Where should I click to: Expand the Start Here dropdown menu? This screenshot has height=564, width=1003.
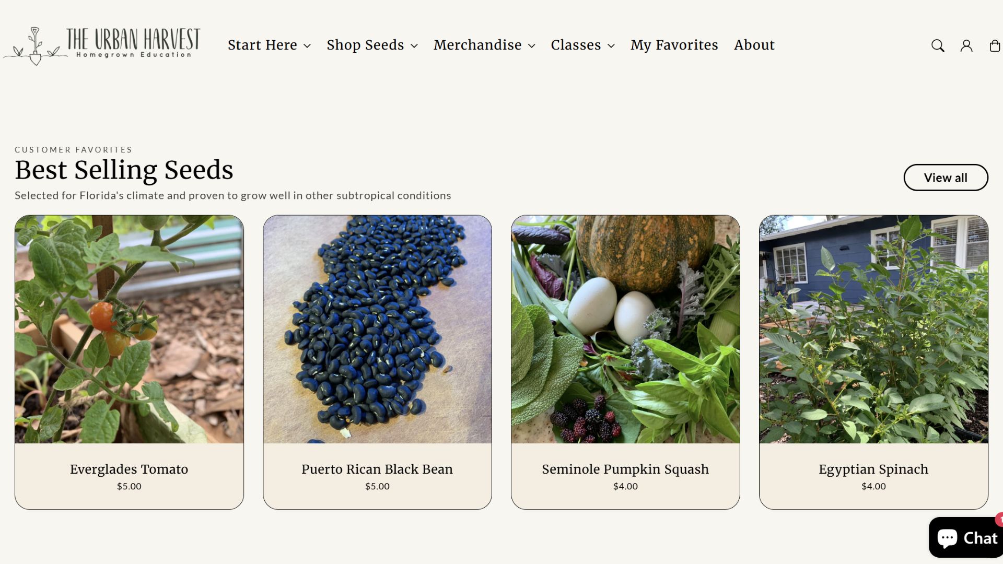[269, 45]
